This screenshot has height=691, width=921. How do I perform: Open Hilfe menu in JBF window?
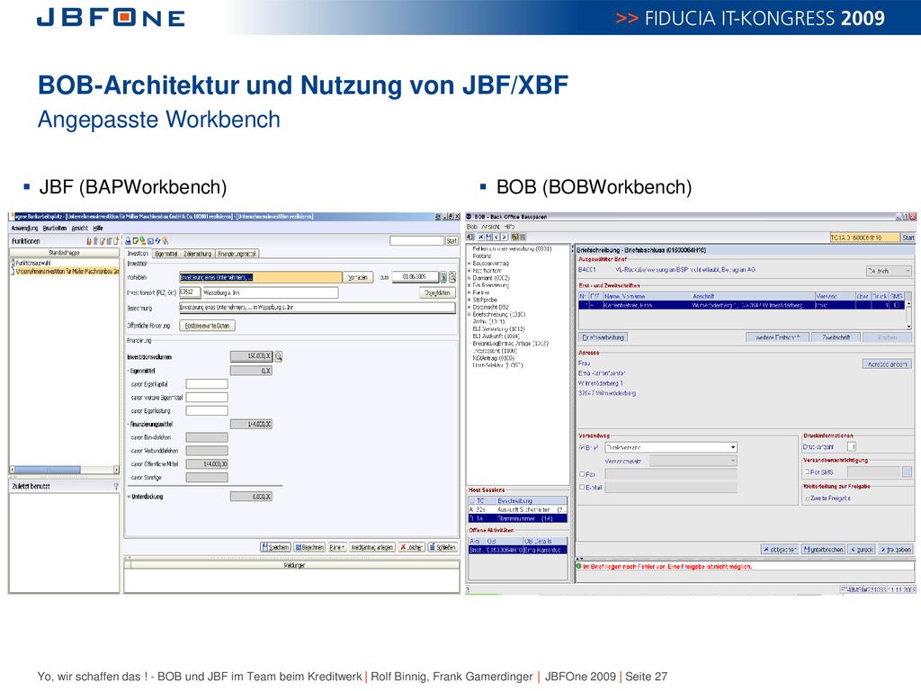[97, 228]
